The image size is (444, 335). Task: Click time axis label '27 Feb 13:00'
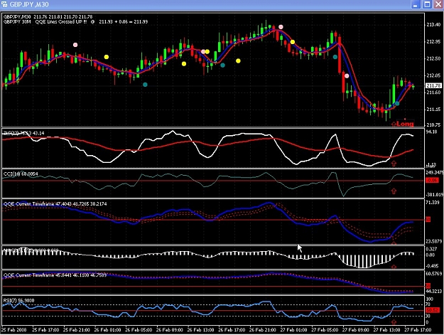click(x=386, y=330)
